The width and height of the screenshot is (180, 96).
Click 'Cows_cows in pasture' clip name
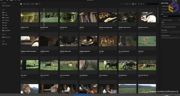click(65, 75)
